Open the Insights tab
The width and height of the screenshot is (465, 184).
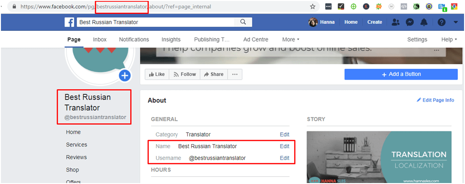tap(171, 40)
